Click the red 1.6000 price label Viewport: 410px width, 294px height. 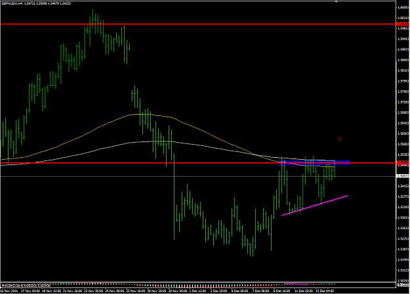click(x=403, y=24)
